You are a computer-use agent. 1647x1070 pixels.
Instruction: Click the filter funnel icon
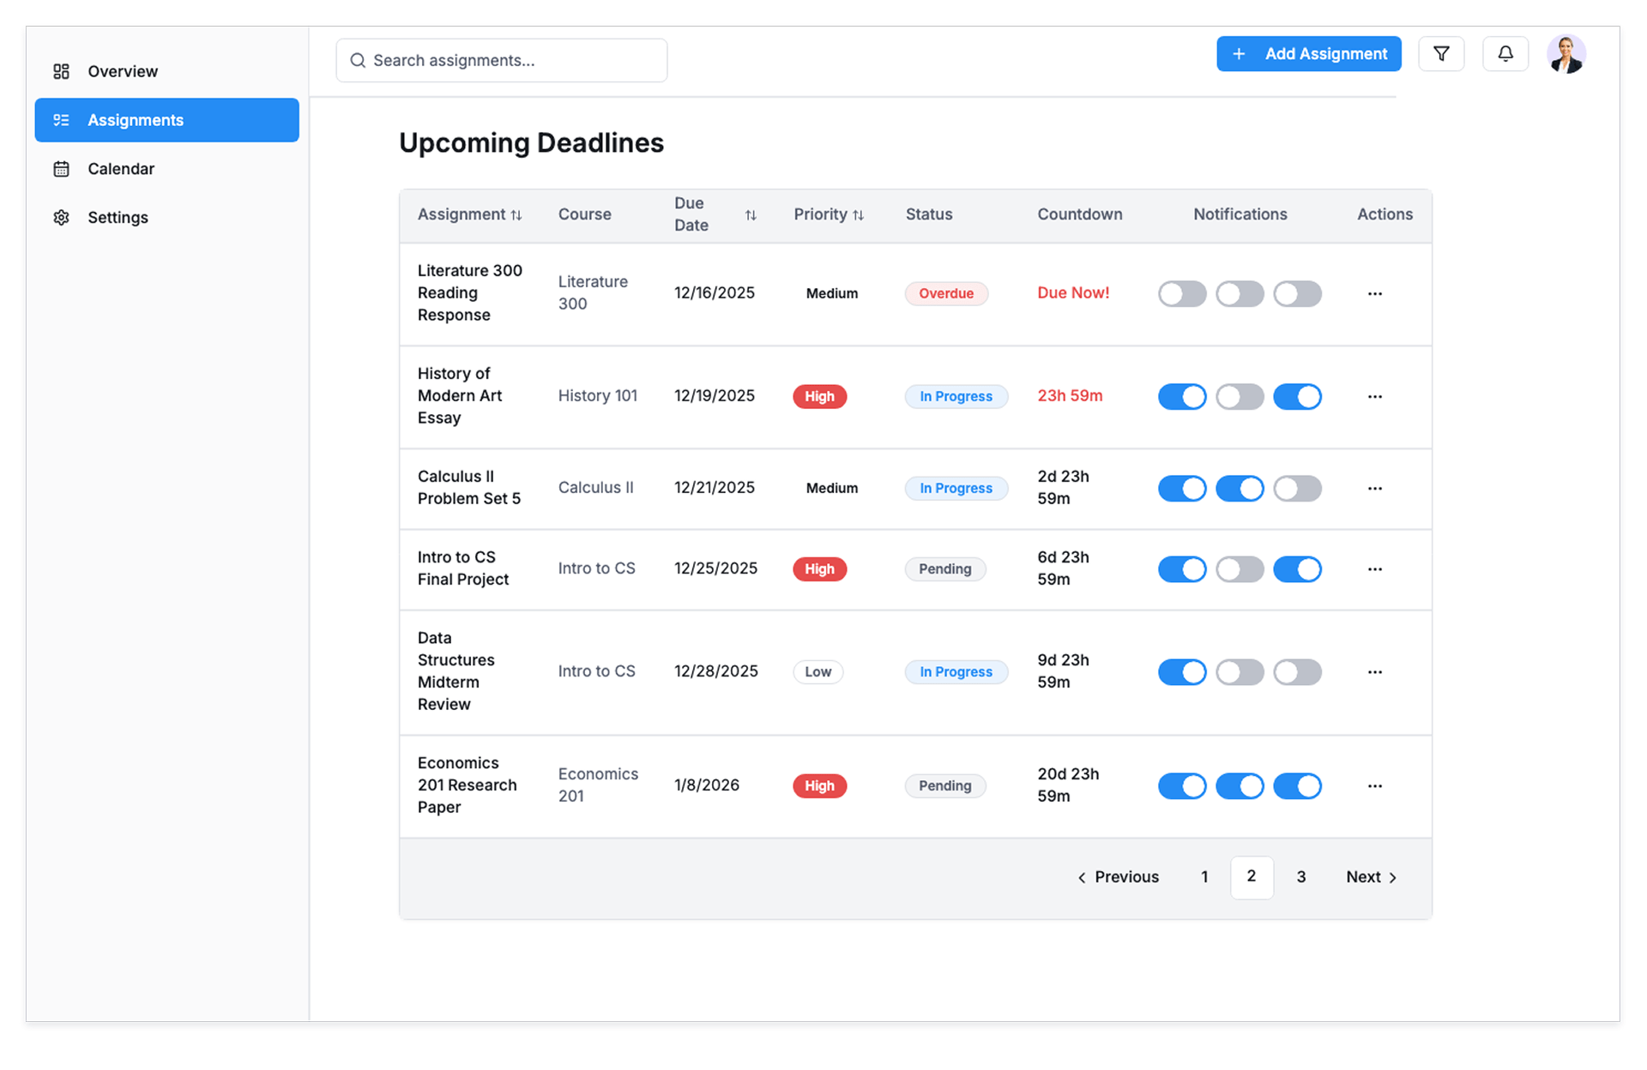pyautogui.click(x=1441, y=54)
